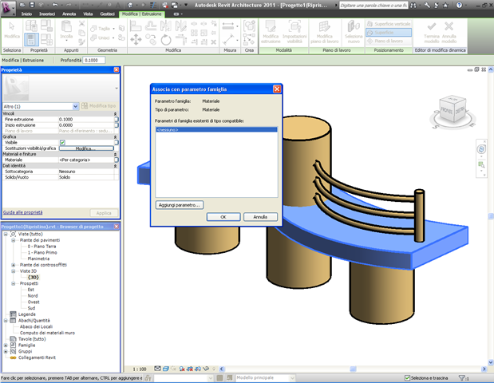Click the Aggiungi parametro button

[180, 205]
